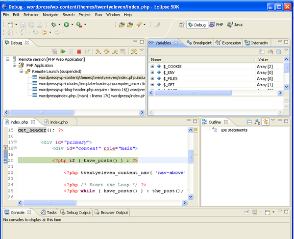Resume the suspended debug session
The width and height of the screenshot is (294, 239).
click(62, 51)
